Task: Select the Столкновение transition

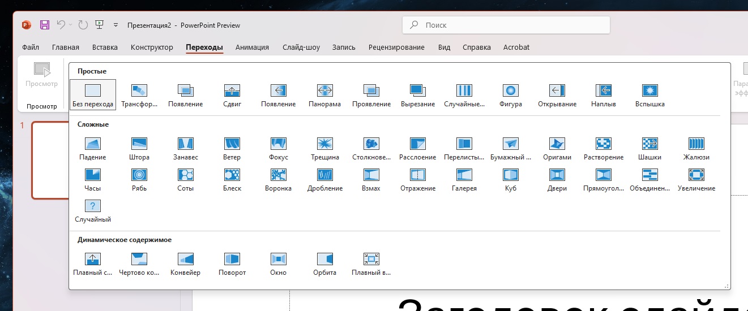Action: pos(371,148)
